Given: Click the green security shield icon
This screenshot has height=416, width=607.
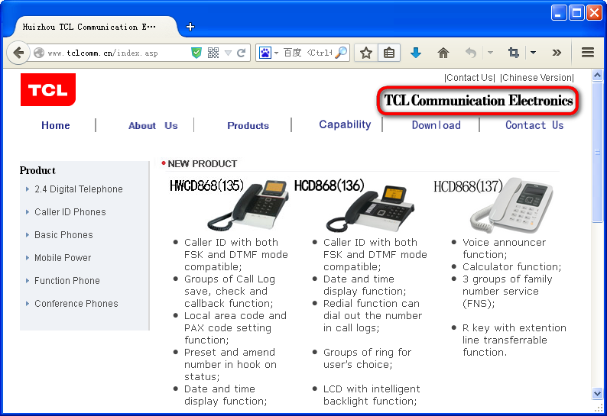Looking at the screenshot, I should tap(196, 53).
